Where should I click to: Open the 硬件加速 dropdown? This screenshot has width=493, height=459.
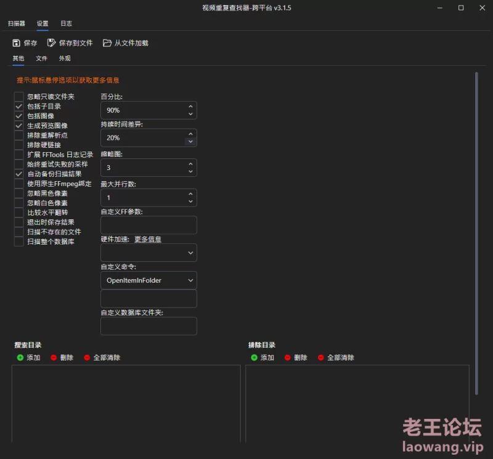[x=149, y=253]
